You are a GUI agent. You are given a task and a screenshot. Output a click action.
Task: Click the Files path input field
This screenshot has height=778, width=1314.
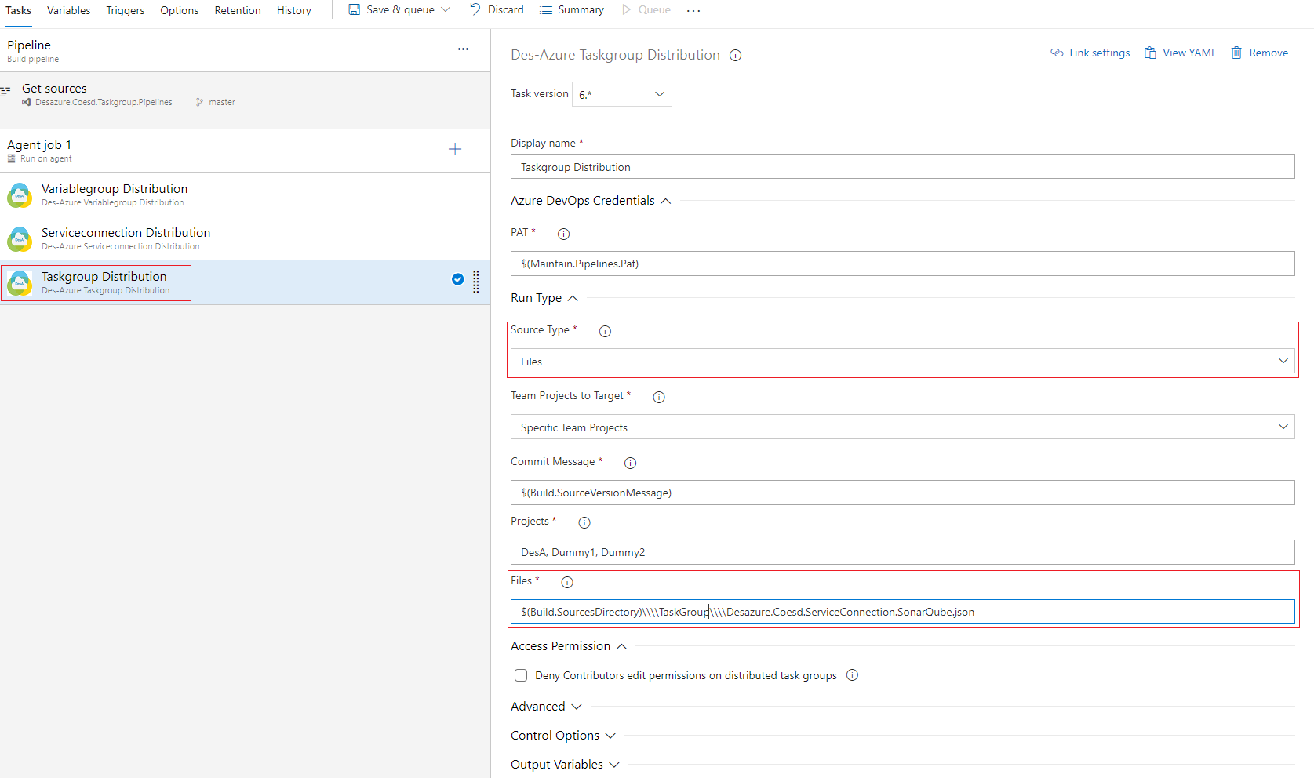(902, 612)
